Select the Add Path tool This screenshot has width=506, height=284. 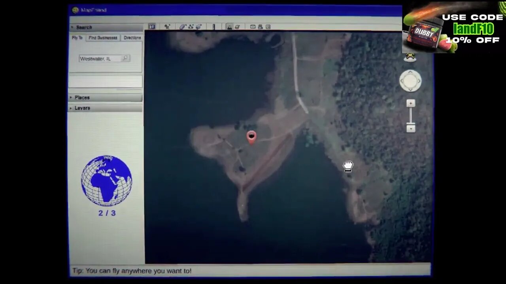[x=191, y=27]
